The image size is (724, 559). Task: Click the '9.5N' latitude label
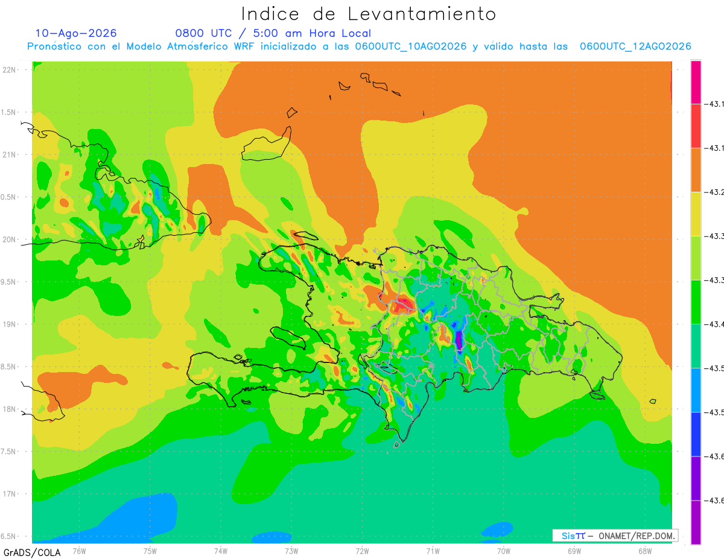point(9,282)
